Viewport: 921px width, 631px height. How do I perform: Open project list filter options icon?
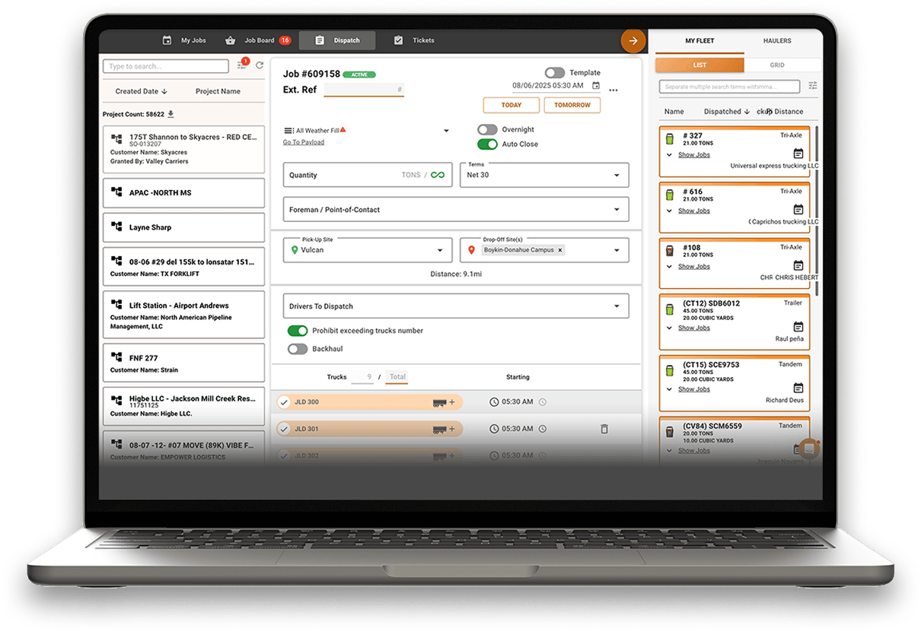point(242,65)
